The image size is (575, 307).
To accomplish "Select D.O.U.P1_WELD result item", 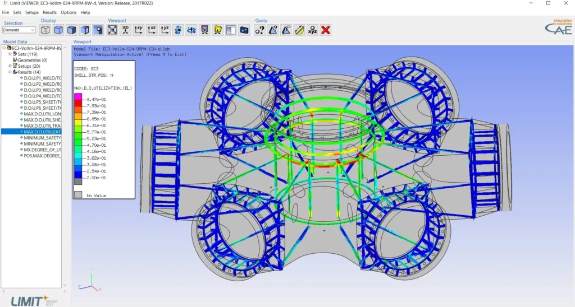I will pyautogui.click(x=42, y=78).
